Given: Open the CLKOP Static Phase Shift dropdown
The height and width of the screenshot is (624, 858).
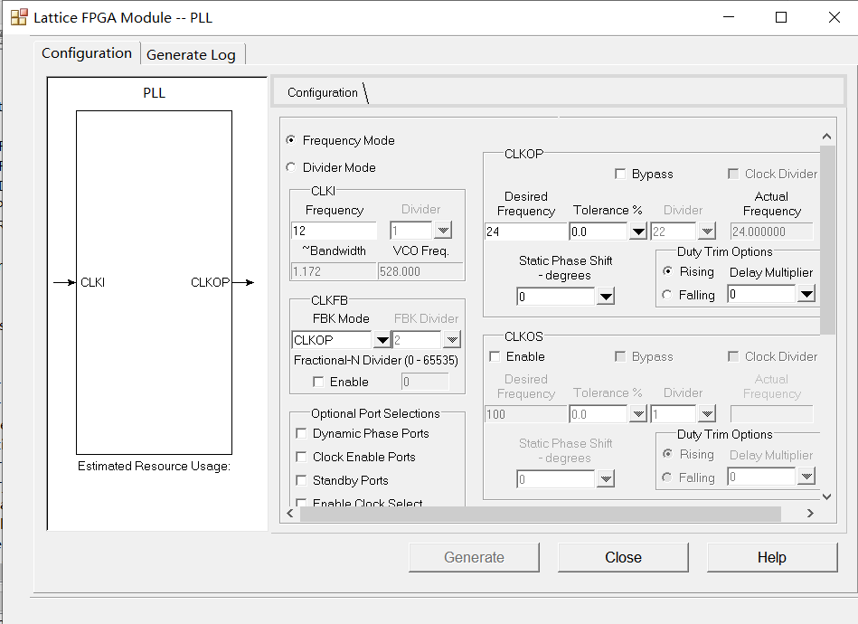Looking at the screenshot, I should pyautogui.click(x=605, y=297).
